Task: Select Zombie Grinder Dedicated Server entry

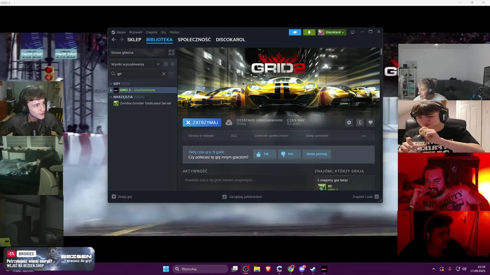Action: 142,103
